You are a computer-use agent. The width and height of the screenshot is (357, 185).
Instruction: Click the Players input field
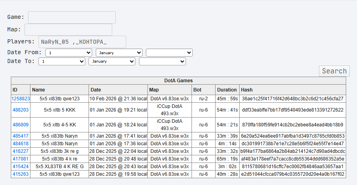(82, 42)
